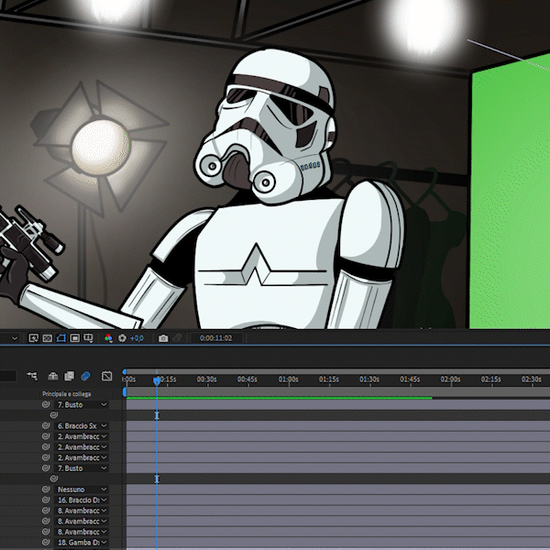Image resolution: width=550 pixels, height=550 pixels.
Task: Click the pick whip beside Nessuno
Action: (46, 489)
